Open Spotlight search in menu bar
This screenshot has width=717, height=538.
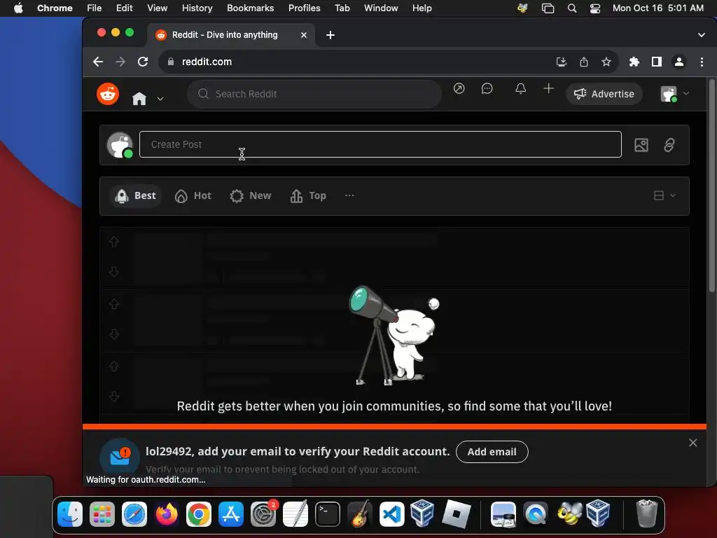tap(571, 8)
